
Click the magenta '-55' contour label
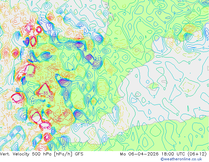44,93
